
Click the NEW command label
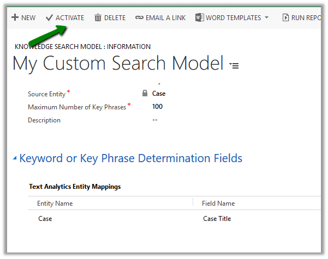pyautogui.click(x=28, y=18)
